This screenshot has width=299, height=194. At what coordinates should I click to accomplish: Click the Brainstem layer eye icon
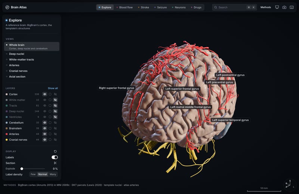[44, 128]
